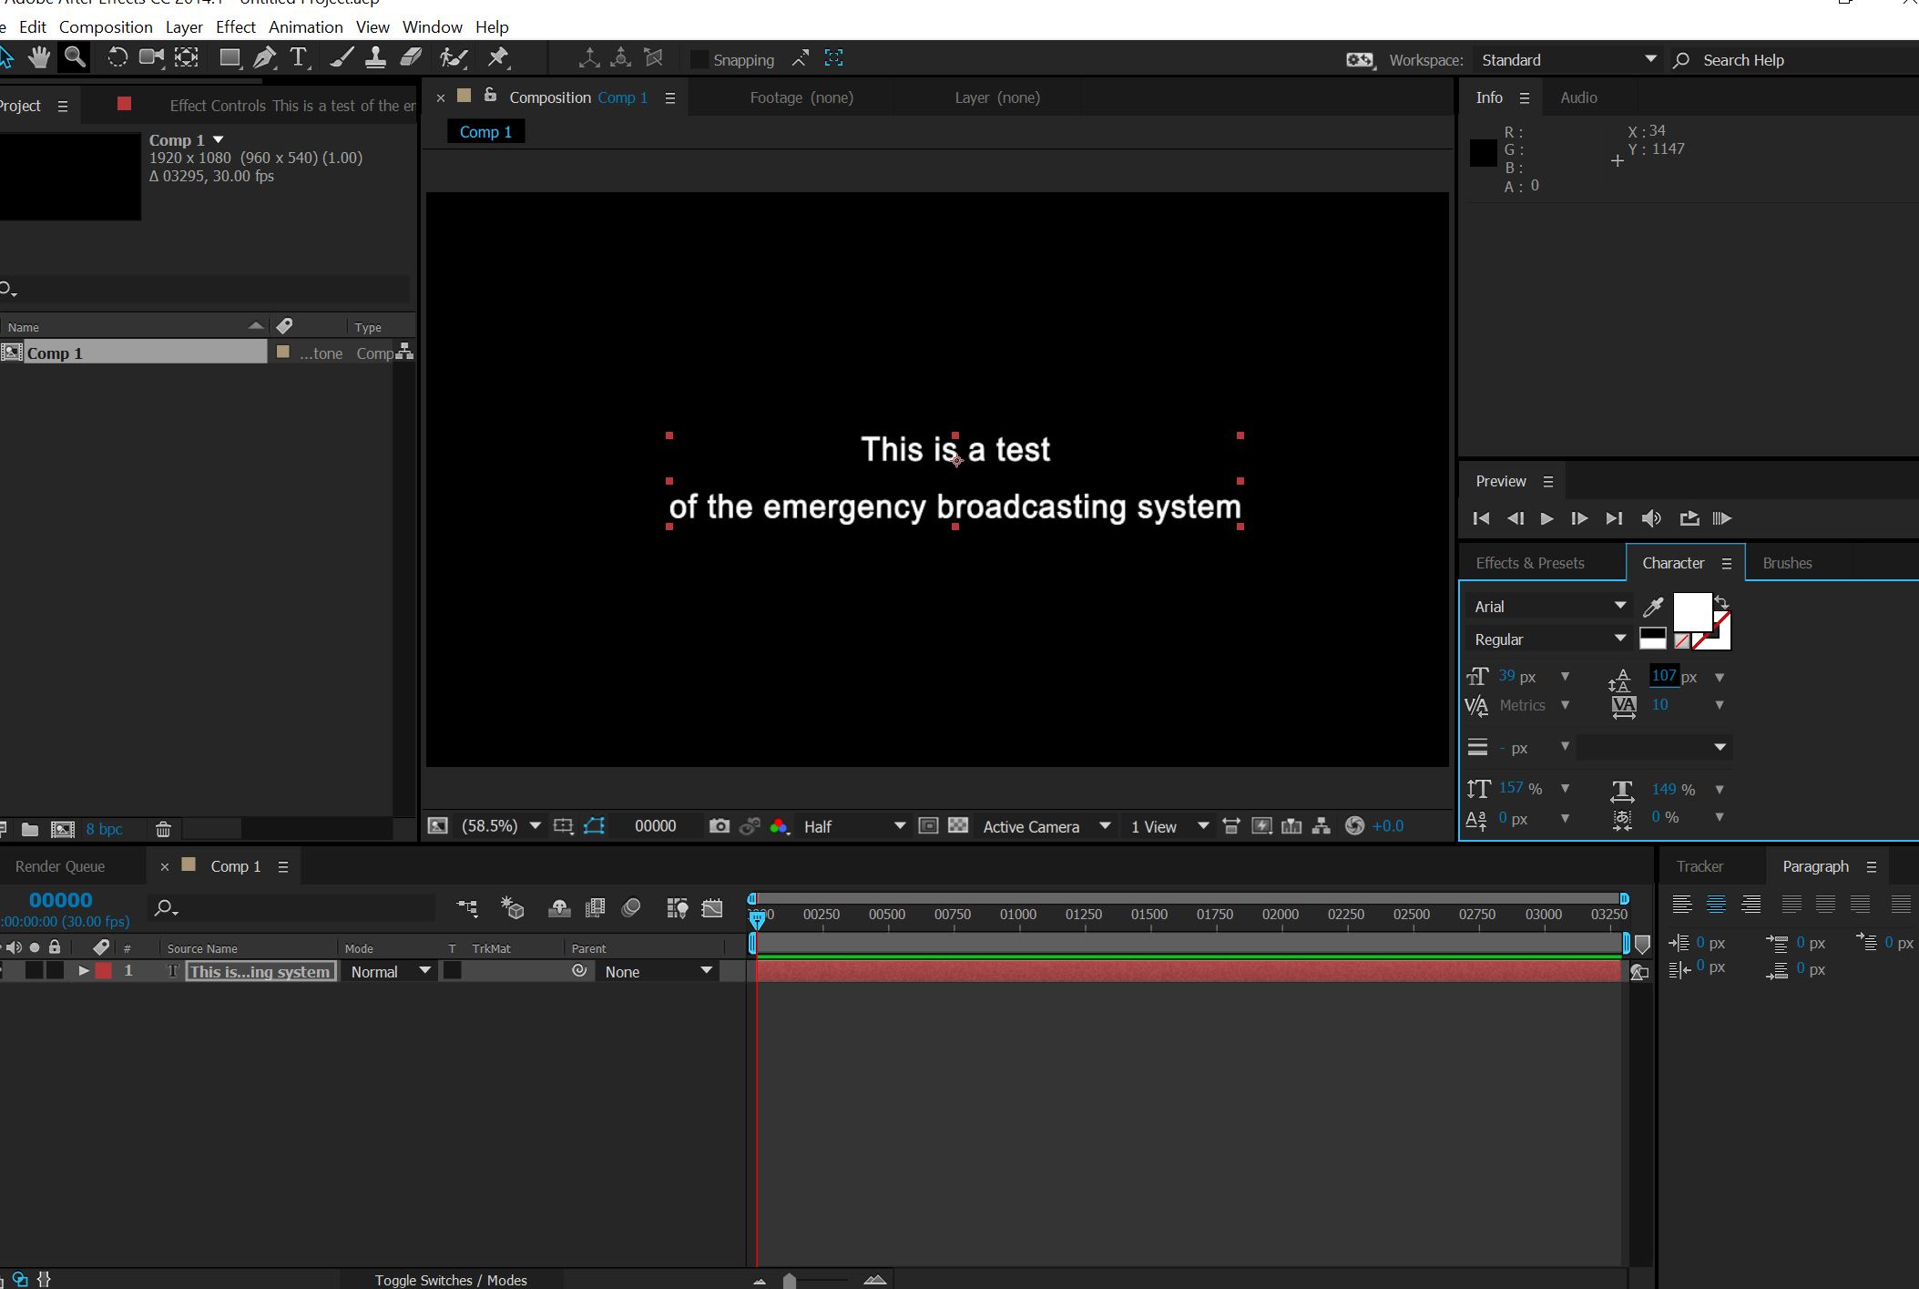The image size is (1919, 1289).
Task: Open the Arial font family dropdown
Action: click(1550, 607)
